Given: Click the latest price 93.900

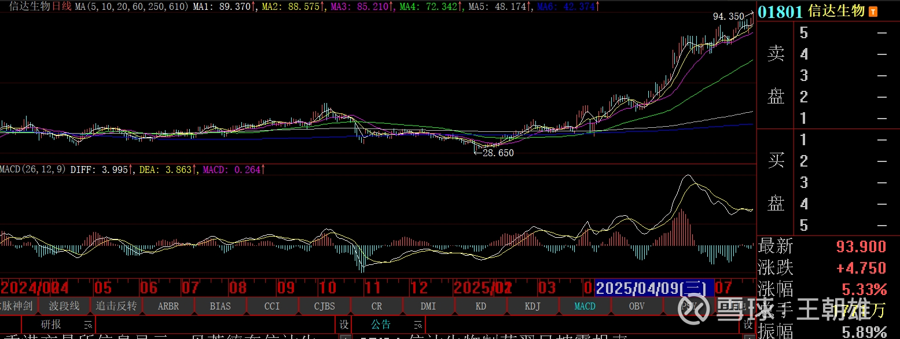Looking at the screenshot, I should click(x=861, y=247).
